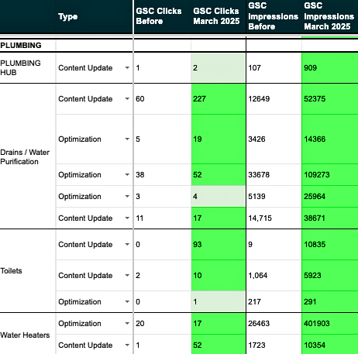Screen dimensions: 358x354
Task: Select the cell showing 26463
Action: coord(274,324)
